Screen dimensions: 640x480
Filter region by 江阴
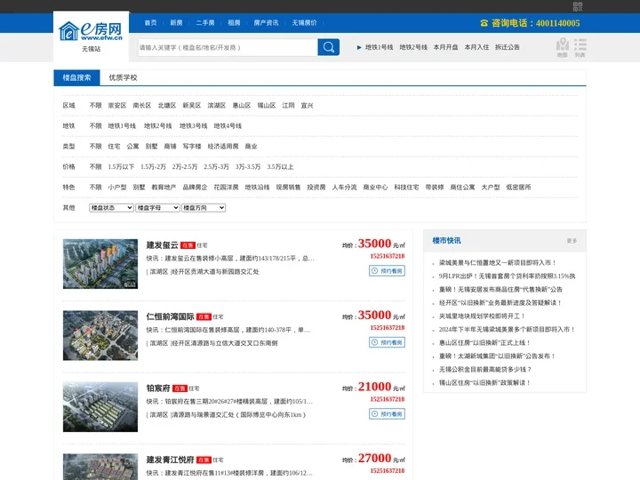pos(288,105)
